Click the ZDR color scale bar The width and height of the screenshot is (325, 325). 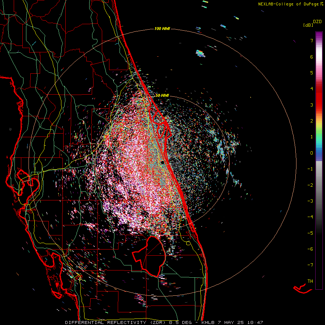coord(319,160)
